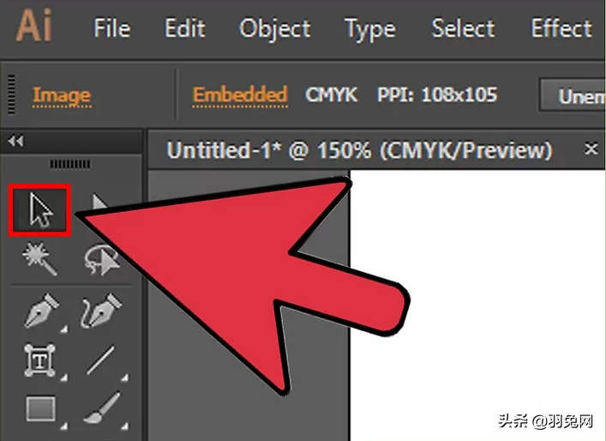This screenshot has width=606, height=441.
Task: Select the Direct Selection tool
Action: (99, 202)
